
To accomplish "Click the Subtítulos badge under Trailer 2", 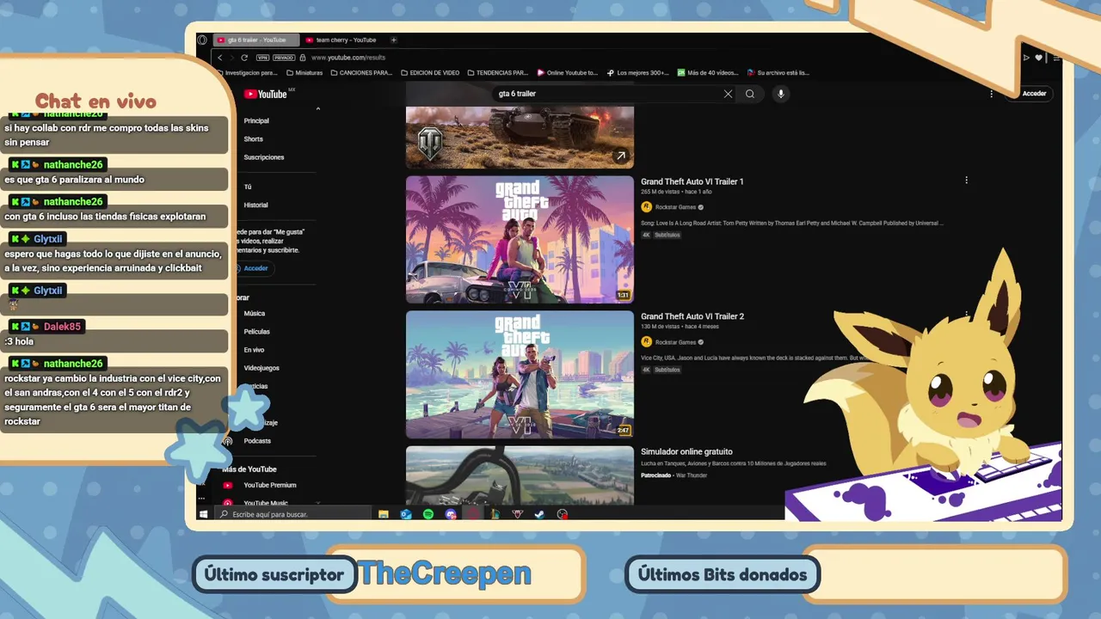I will pyautogui.click(x=667, y=370).
